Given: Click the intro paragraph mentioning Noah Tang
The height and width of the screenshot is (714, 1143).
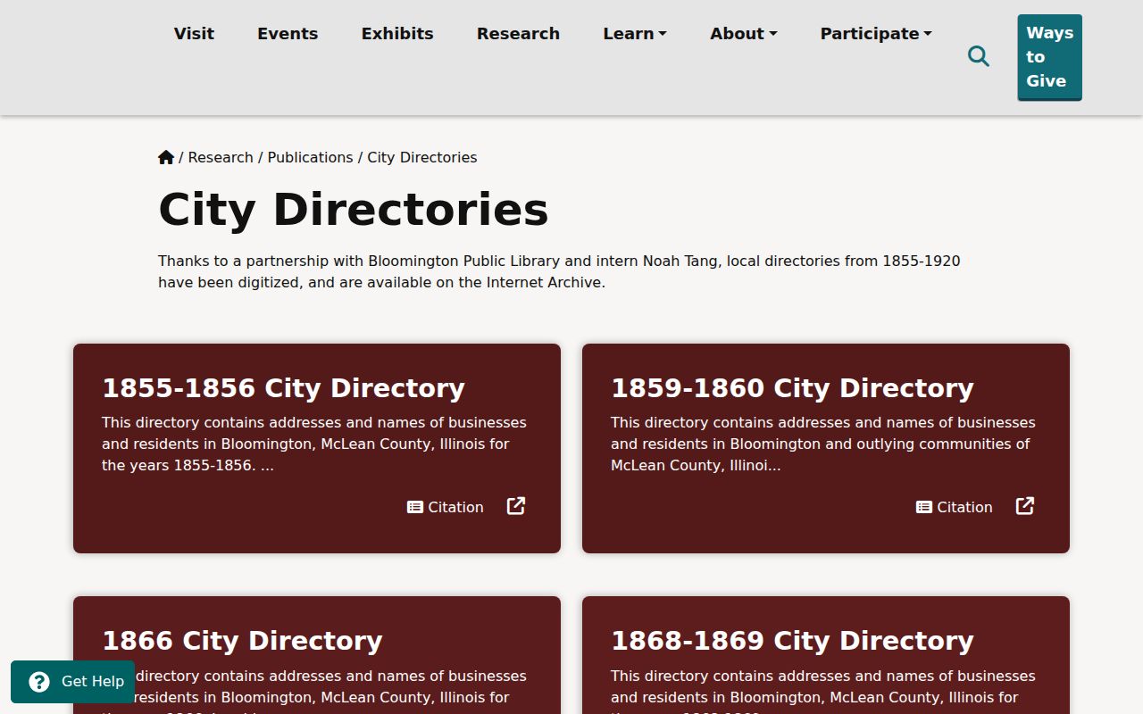Looking at the screenshot, I should (559, 271).
